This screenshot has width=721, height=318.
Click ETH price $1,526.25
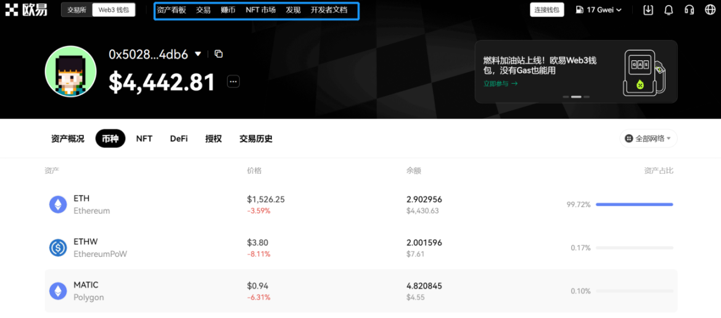point(266,199)
